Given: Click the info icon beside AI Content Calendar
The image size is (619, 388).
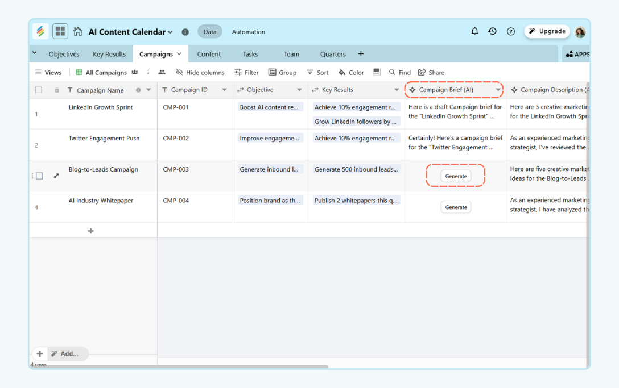Looking at the screenshot, I should click(x=185, y=32).
